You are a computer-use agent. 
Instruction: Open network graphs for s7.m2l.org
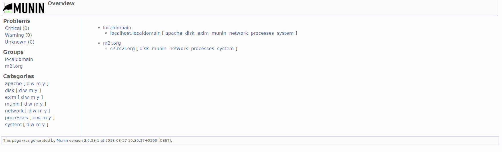coord(178,48)
